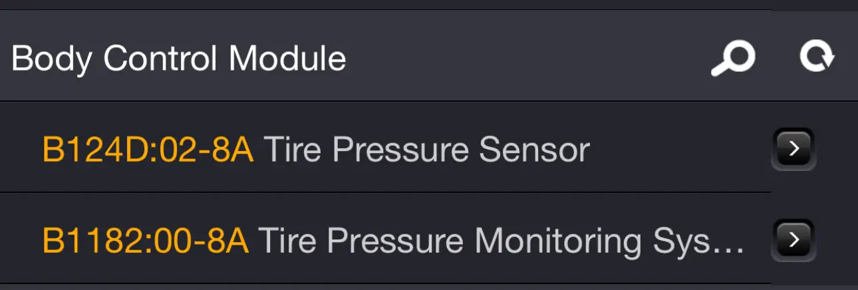
Task: Tap the orange B124D:02-8A code text
Action: click(x=148, y=150)
